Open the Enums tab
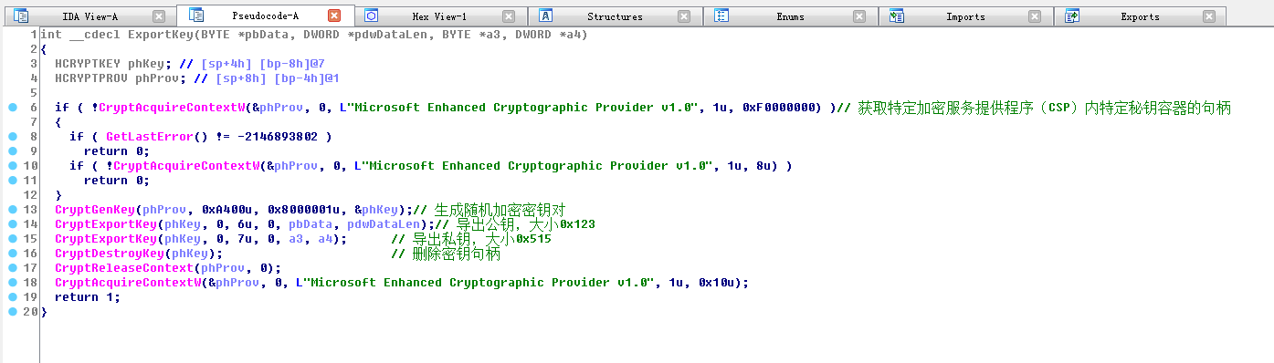 click(790, 16)
